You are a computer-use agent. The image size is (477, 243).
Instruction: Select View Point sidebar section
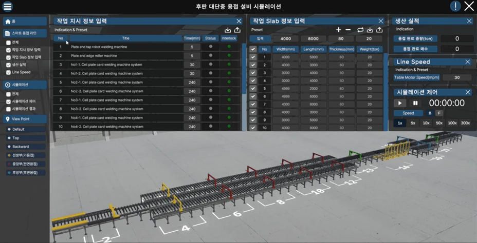click(x=25, y=119)
